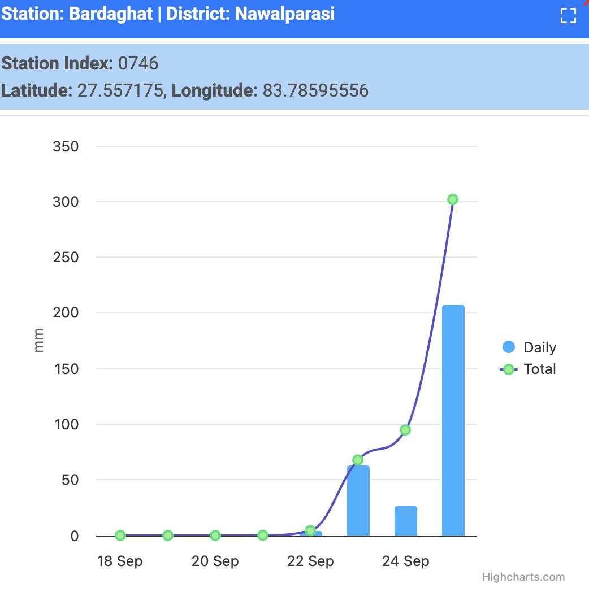The width and height of the screenshot is (589, 592).
Task: Select the tallest daily bar near 200 mm
Action: pos(453,420)
